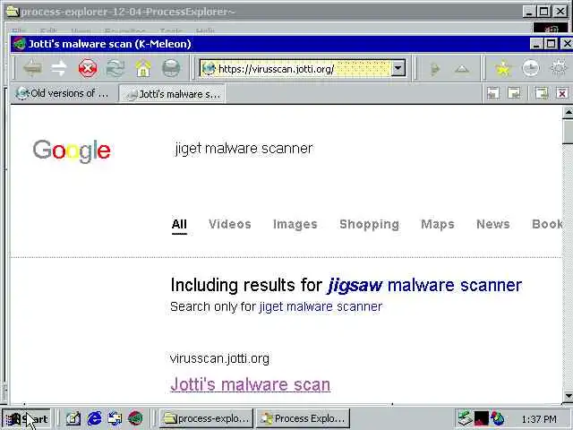Click the globe site icon in URL bar
This screenshot has height=430, width=573.
pos(209,68)
